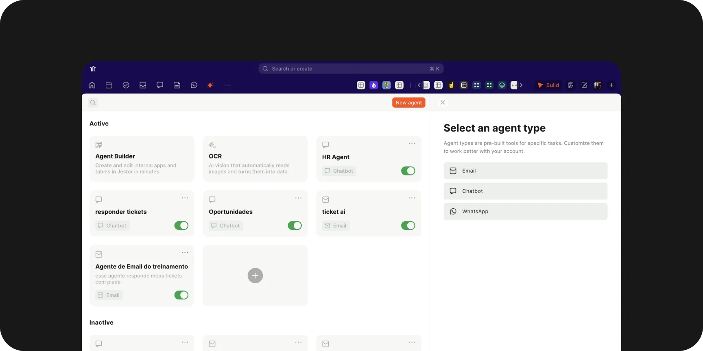703x351 pixels.
Task: Go to the Home icon in the navigation bar
Action: point(92,85)
